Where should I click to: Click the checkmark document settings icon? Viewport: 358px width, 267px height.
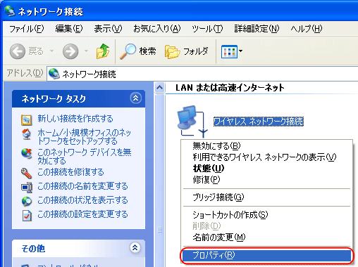27,216
